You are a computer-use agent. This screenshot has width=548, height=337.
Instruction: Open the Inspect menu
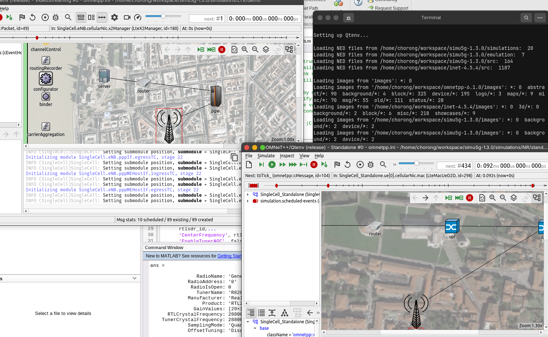[x=287, y=156]
